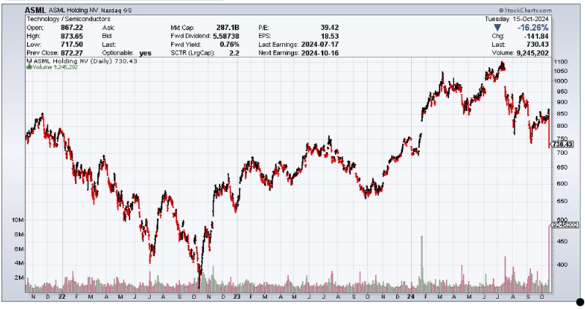Click the 730.43 price tag on the right axis
Screen dimensions: 585x309
pos(563,145)
